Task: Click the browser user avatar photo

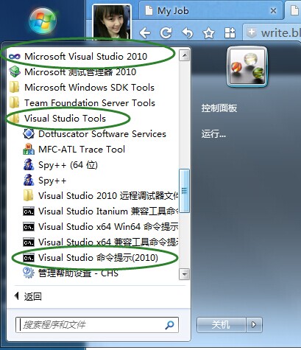Action: point(112,22)
